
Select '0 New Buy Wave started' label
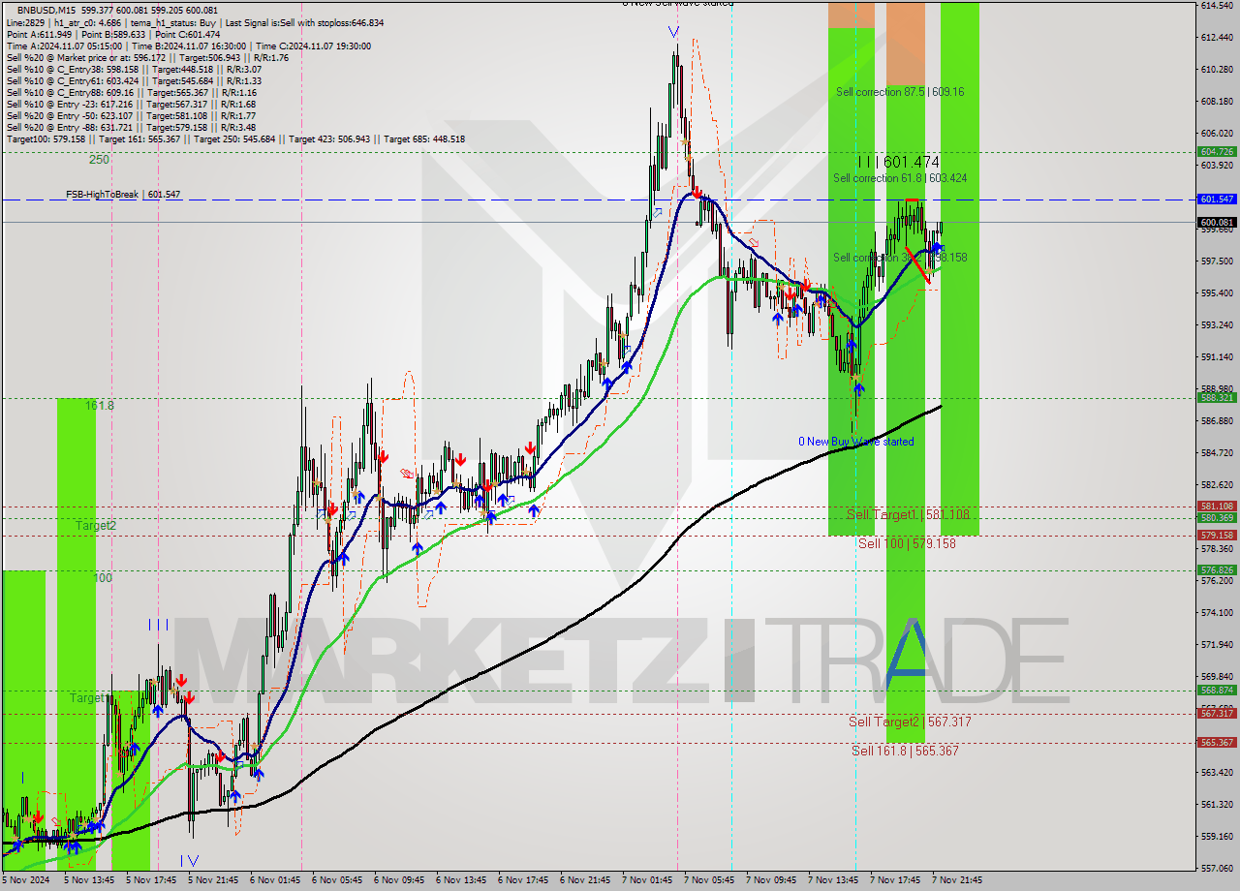(x=855, y=442)
